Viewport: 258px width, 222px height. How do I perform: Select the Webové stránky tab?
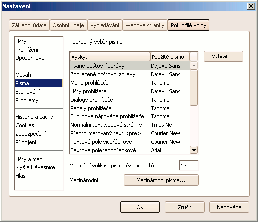(x=145, y=25)
